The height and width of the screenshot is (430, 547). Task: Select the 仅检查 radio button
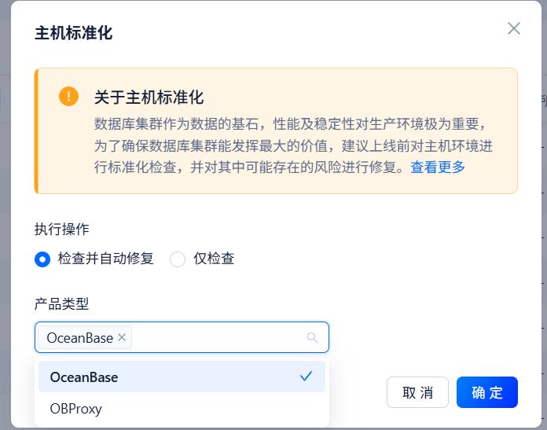tap(178, 259)
